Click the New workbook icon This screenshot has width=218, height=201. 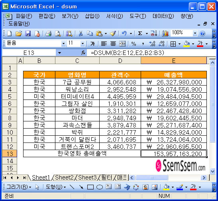(x=9, y=33)
